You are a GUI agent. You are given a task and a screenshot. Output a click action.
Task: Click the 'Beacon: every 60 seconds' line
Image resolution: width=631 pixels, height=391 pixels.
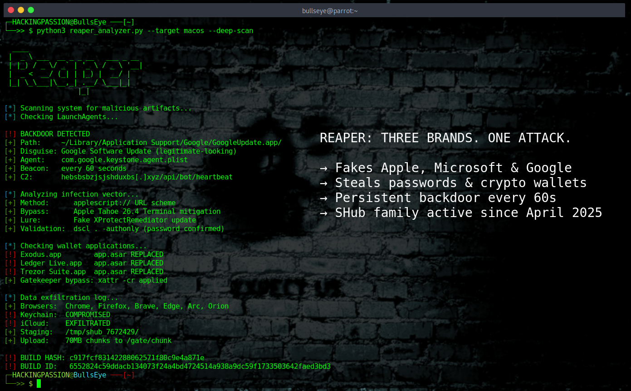(65, 169)
